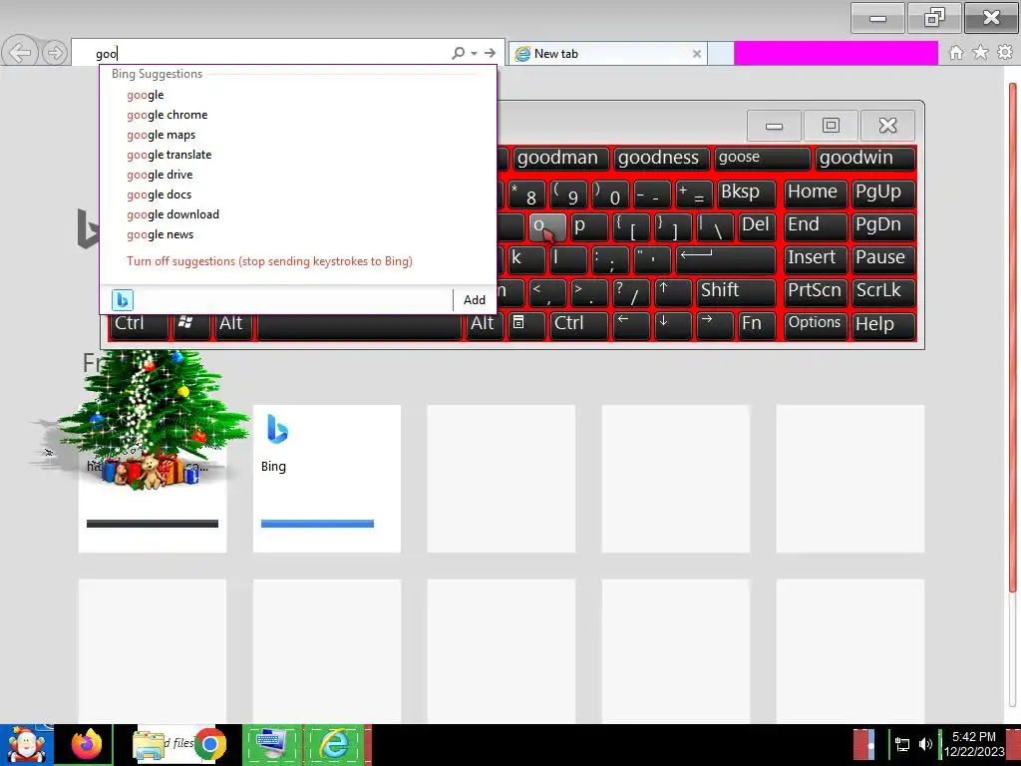Toggle the Fn key on on-screen keyboard

click(x=757, y=325)
